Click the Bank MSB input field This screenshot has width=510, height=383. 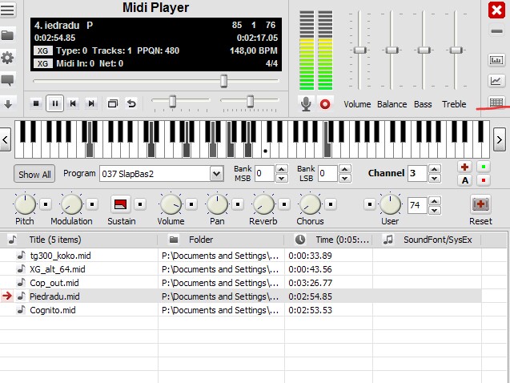264,173
